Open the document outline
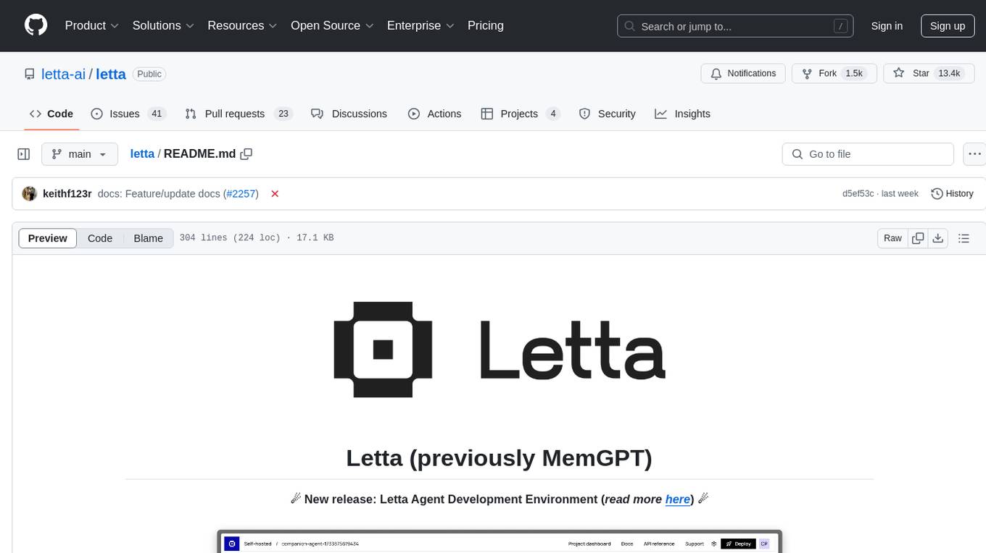This screenshot has width=986, height=553. pos(964,238)
